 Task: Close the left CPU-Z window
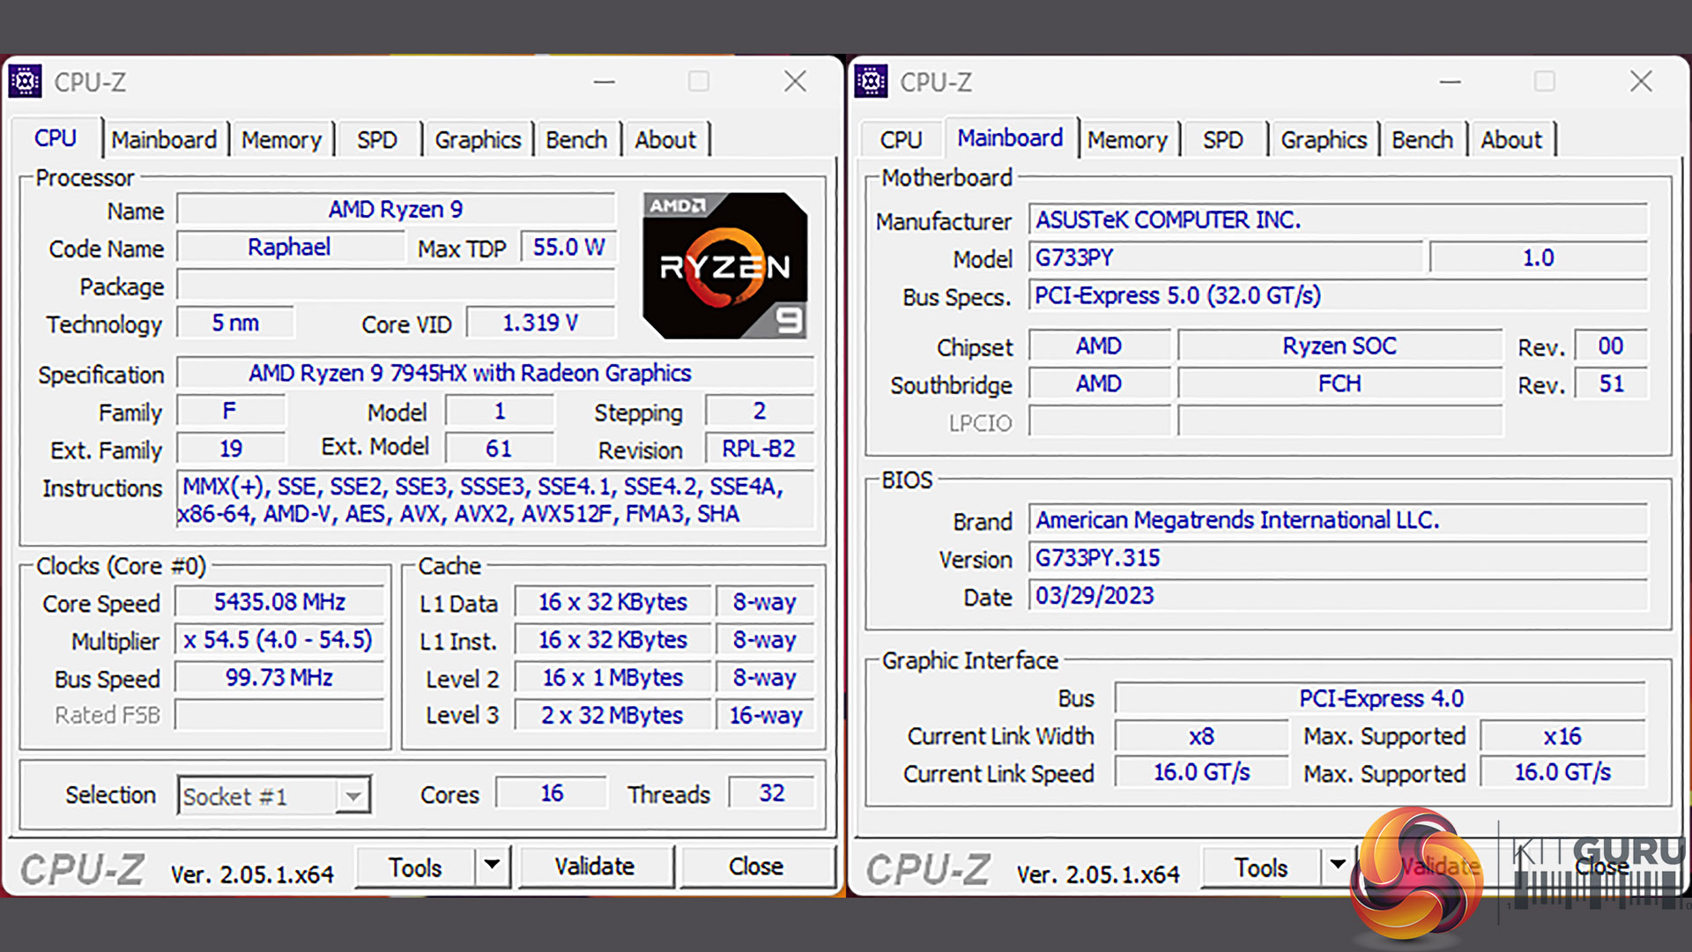[x=795, y=82]
